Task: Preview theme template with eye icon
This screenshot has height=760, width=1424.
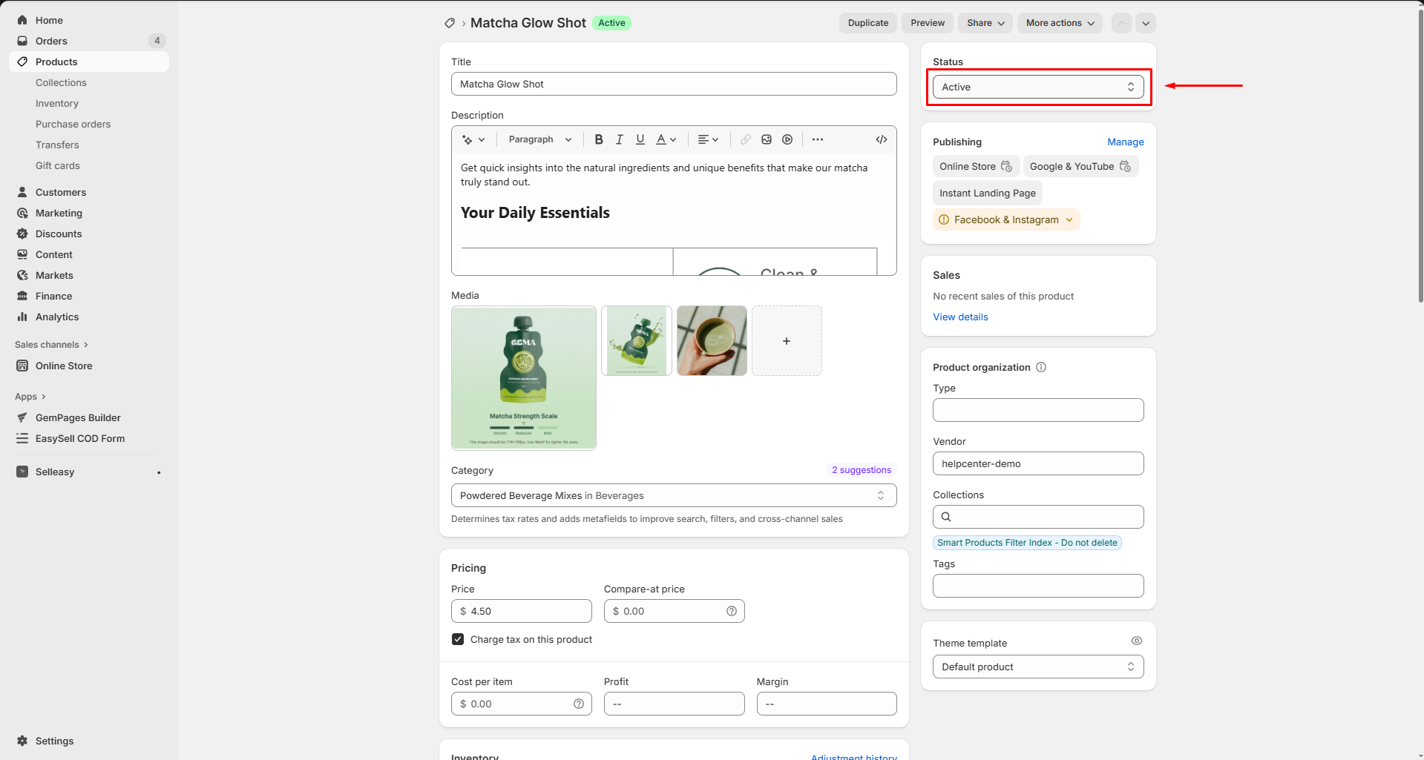Action: (1136, 641)
